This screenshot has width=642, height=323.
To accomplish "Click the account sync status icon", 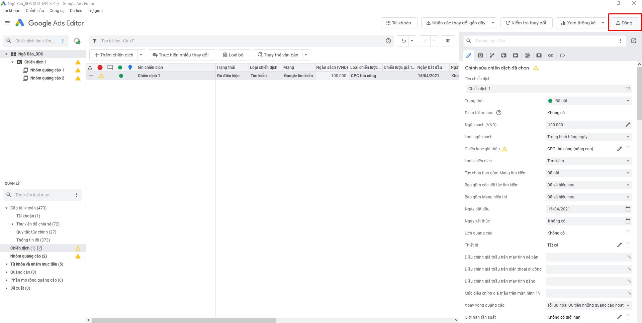I will click(x=77, y=41).
